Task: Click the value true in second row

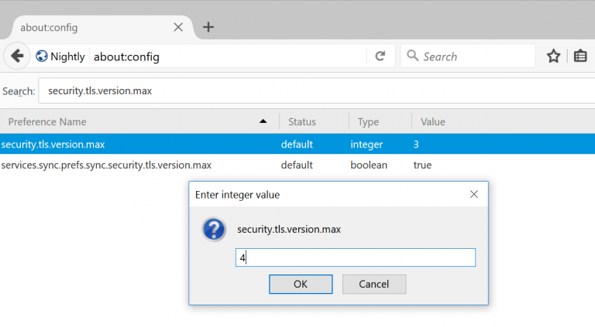Action: pos(422,165)
